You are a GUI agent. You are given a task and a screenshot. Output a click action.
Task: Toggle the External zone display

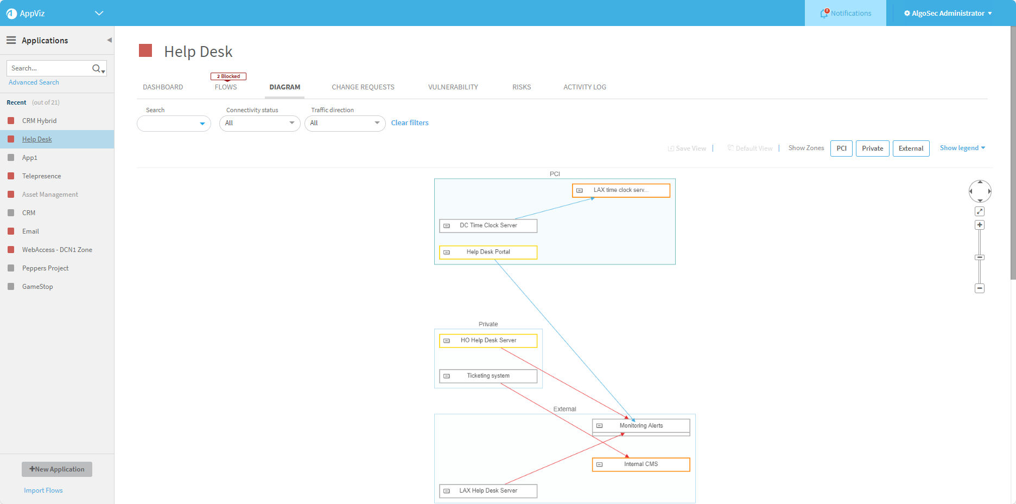911,148
